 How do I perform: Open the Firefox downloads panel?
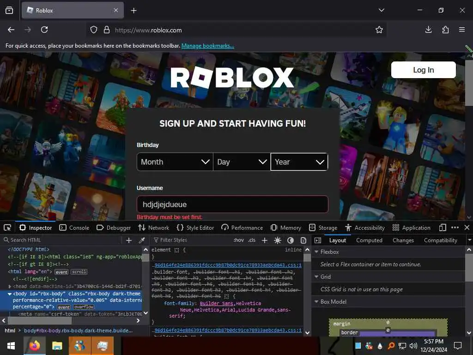(428, 30)
